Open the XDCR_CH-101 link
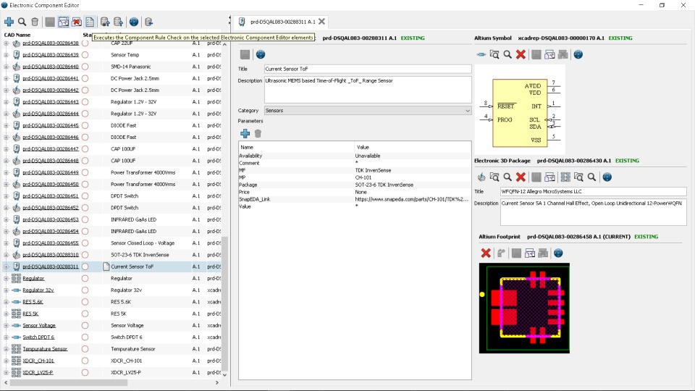The image size is (695, 391). (38, 361)
